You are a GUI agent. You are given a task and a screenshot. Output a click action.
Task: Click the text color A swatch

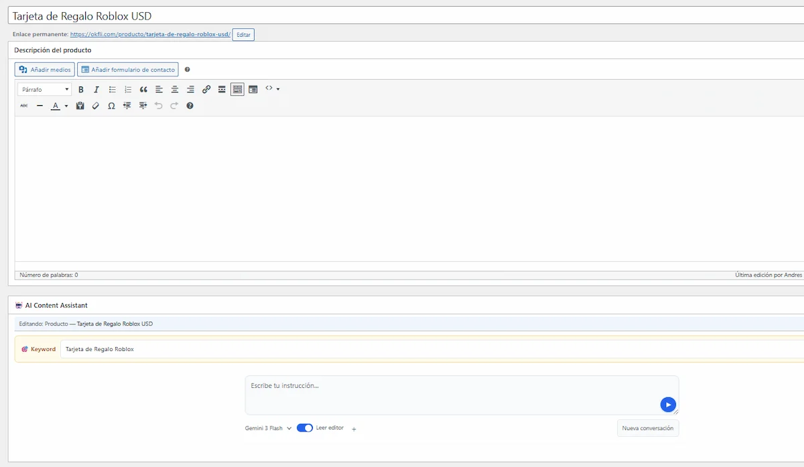pyautogui.click(x=56, y=106)
